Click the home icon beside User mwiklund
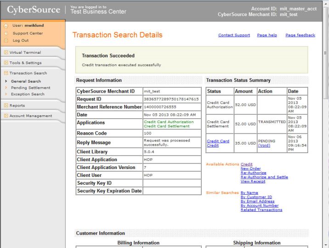Screen dimensions: 329x248 (5, 26)
